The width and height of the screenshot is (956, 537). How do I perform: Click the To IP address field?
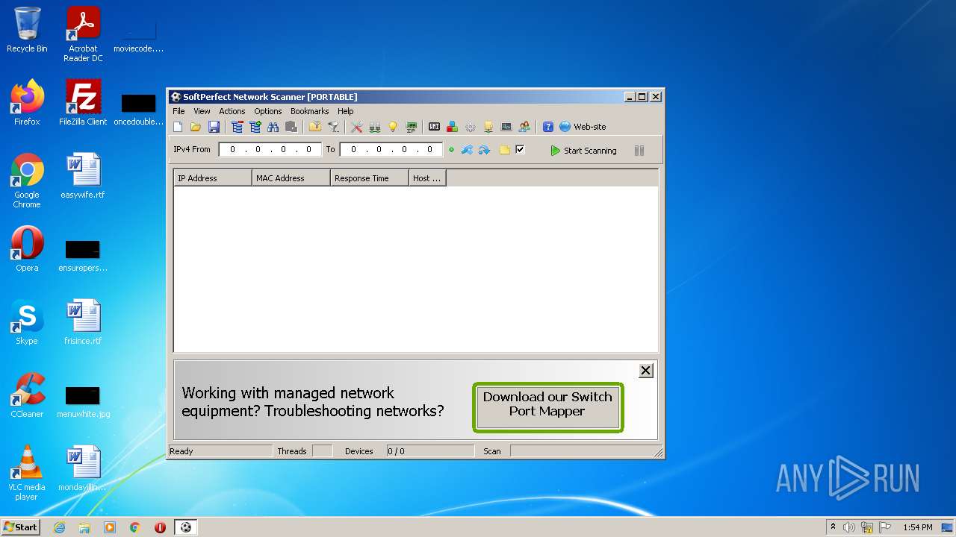pyautogui.click(x=391, y=150)
